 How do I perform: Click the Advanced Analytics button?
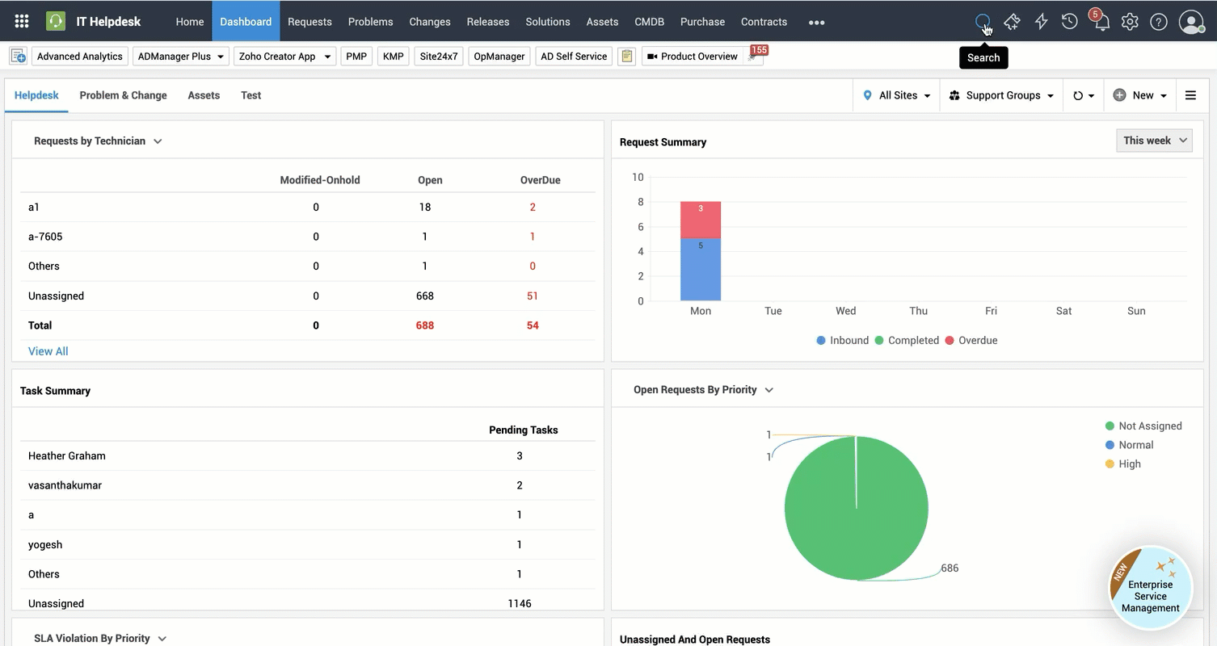[x=80, y=57]
